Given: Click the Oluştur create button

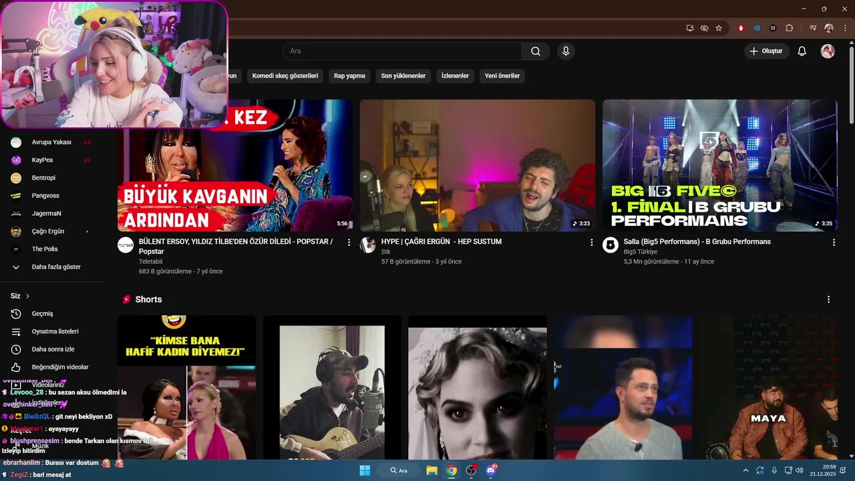Looking at the screenshot, I should pos(766,51).
